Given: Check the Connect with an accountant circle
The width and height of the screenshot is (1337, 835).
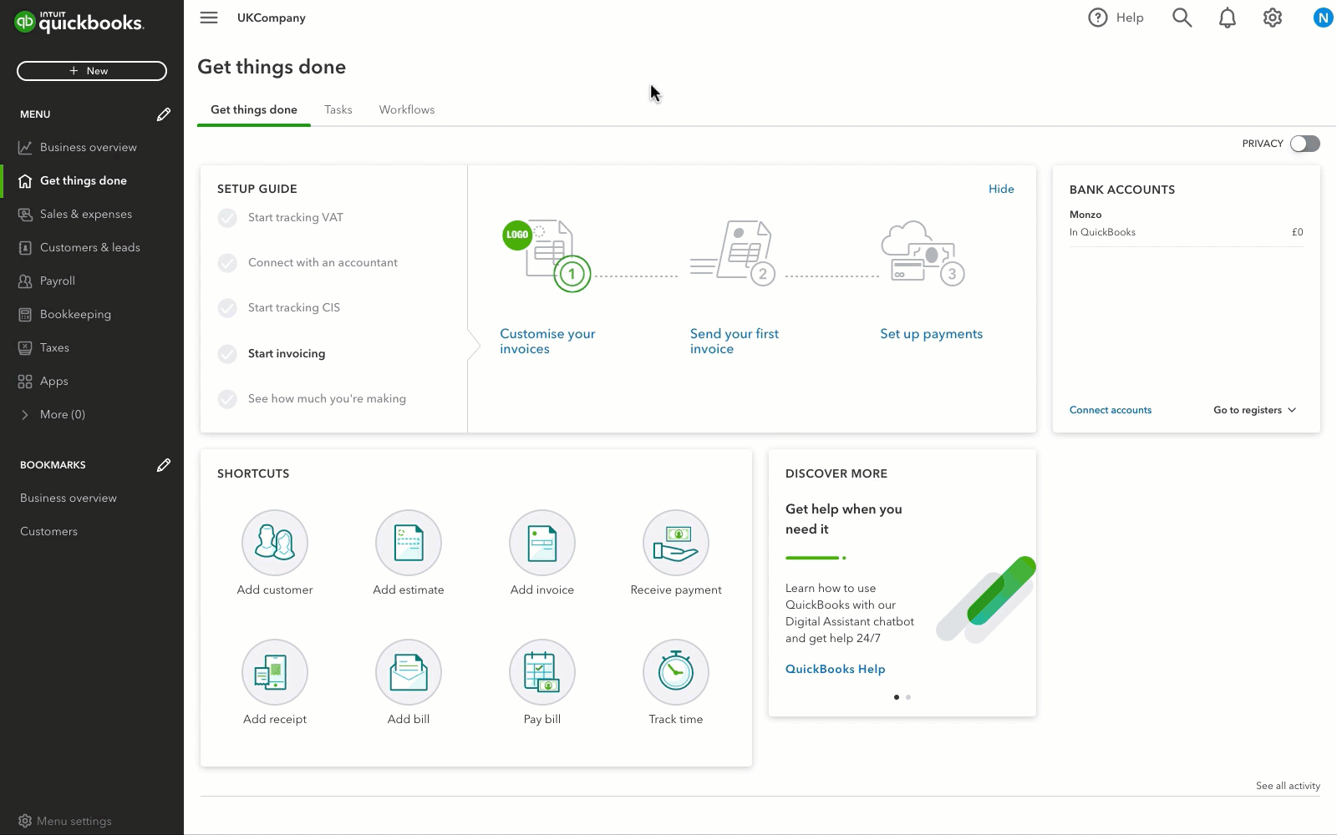Looking at the screenshot, I should point(227,263).
